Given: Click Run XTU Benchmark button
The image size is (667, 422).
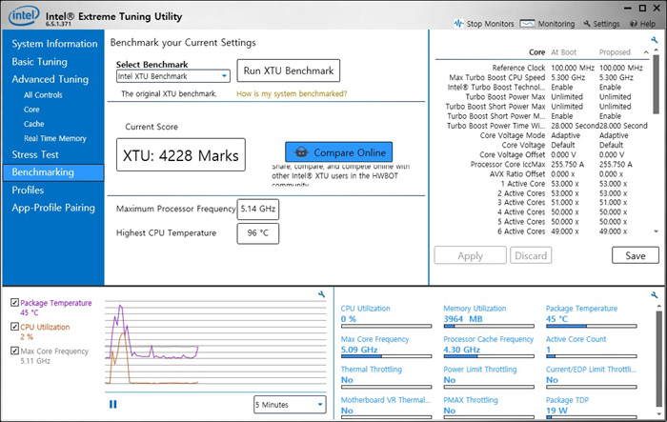Looking at the screenshot, I should pos(289,70).
